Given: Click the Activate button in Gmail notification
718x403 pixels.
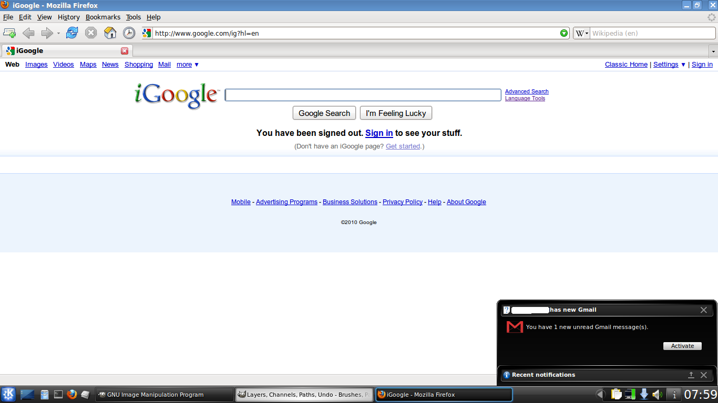Looking at the screenshot, I should 682,346.
